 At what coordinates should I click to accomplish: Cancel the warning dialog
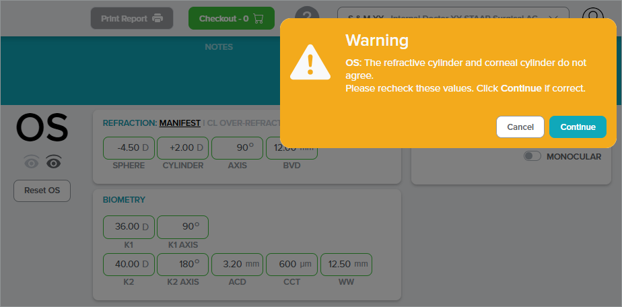pyautogui.click(x=520, y=127)
